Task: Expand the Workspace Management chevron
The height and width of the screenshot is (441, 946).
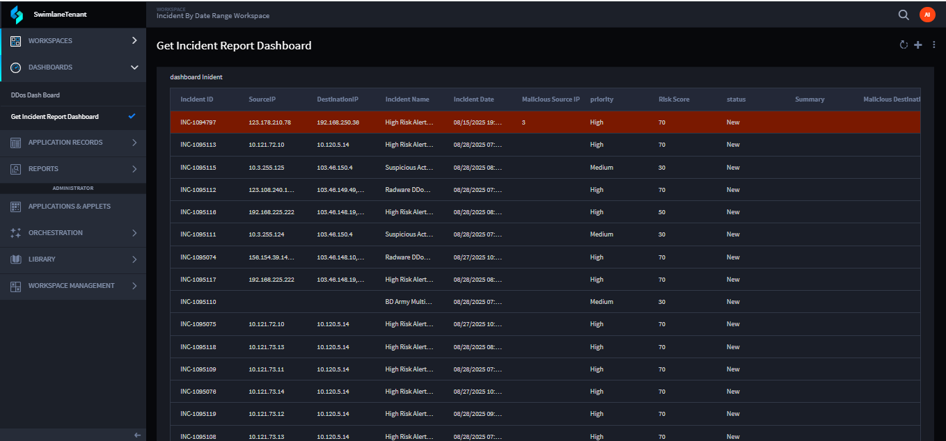Action: [x=134, y=286]
